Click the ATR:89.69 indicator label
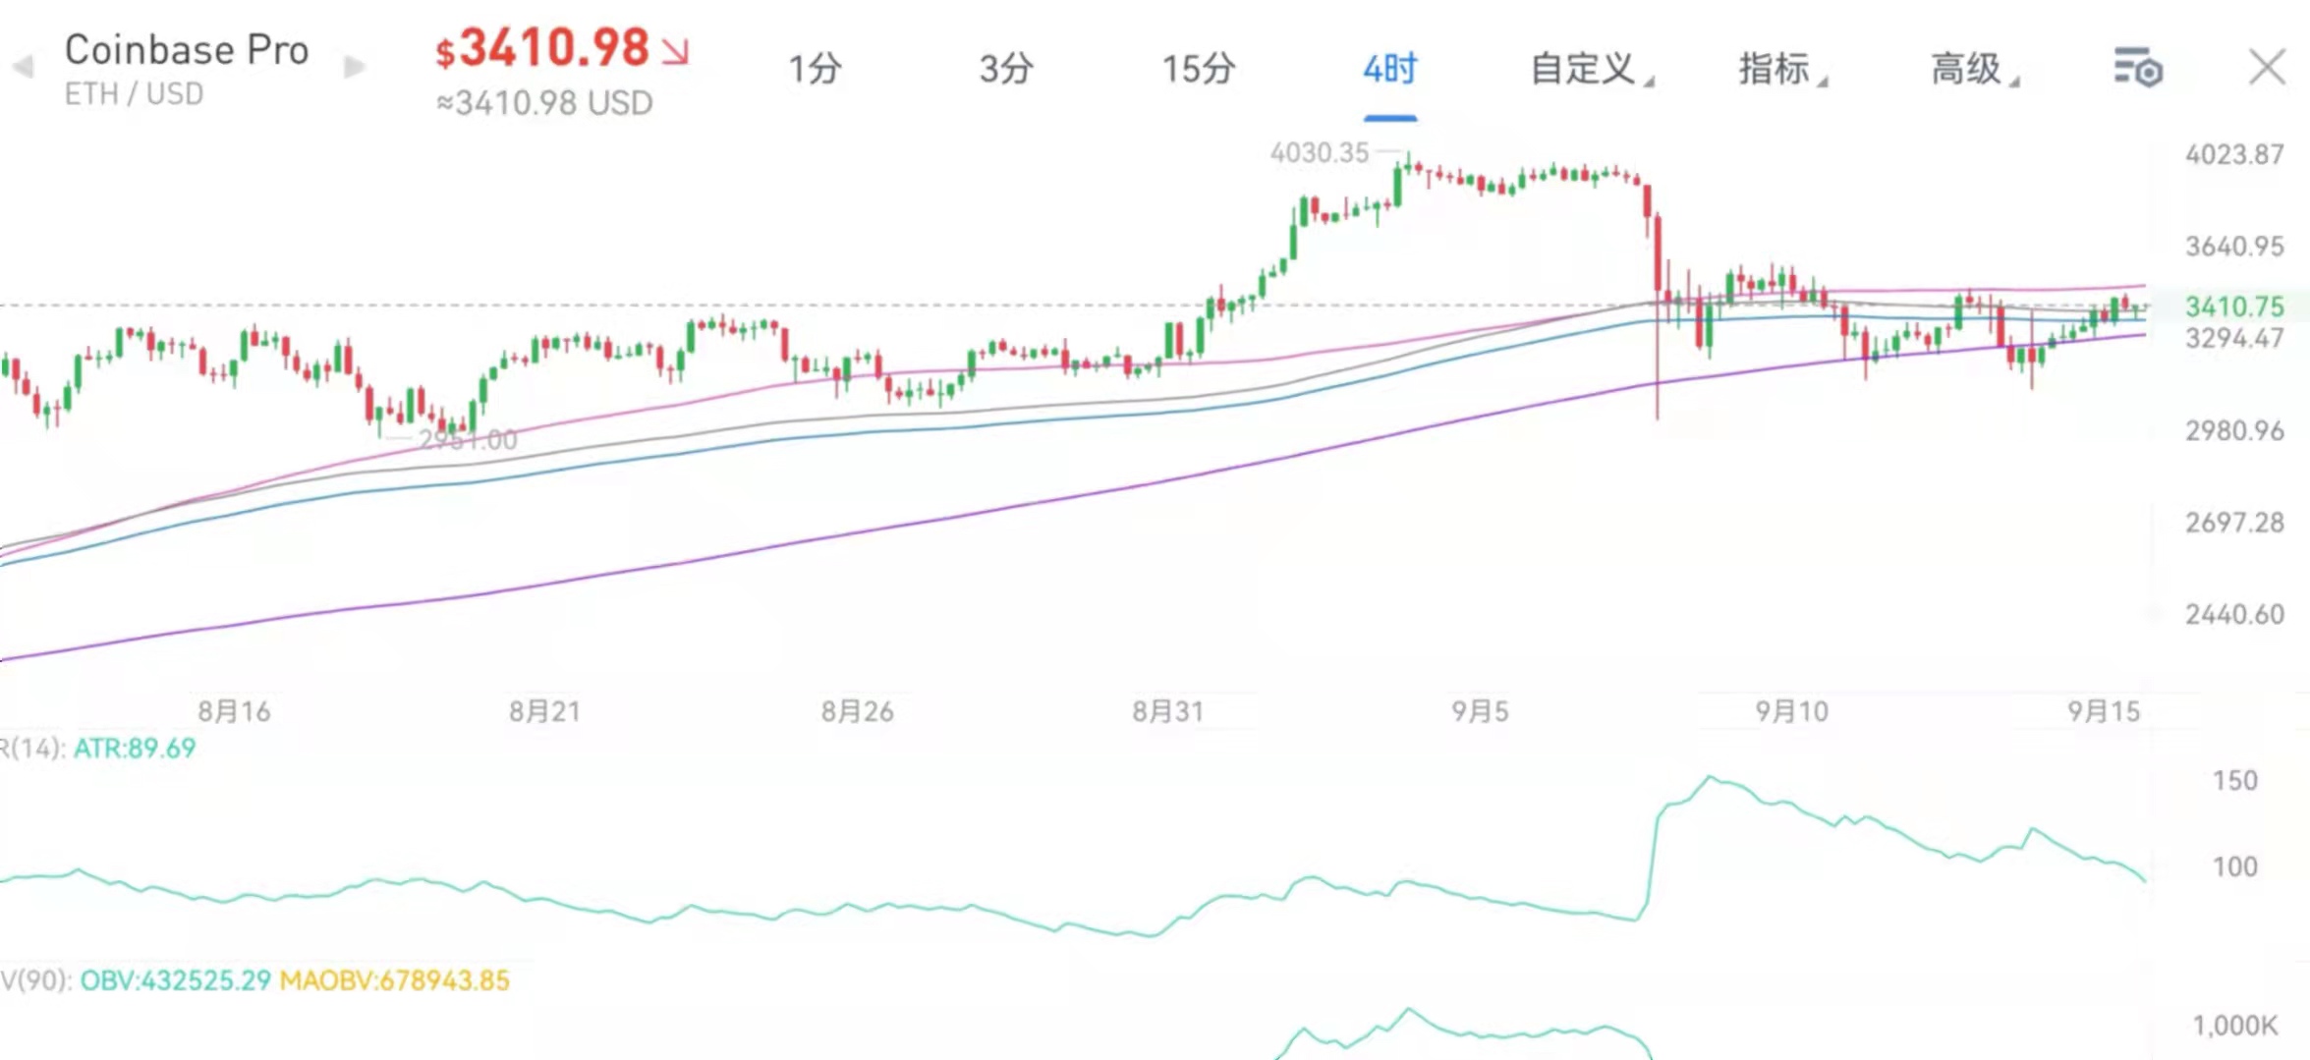This screenshot has height=1060, width=2310. (135, 749)
